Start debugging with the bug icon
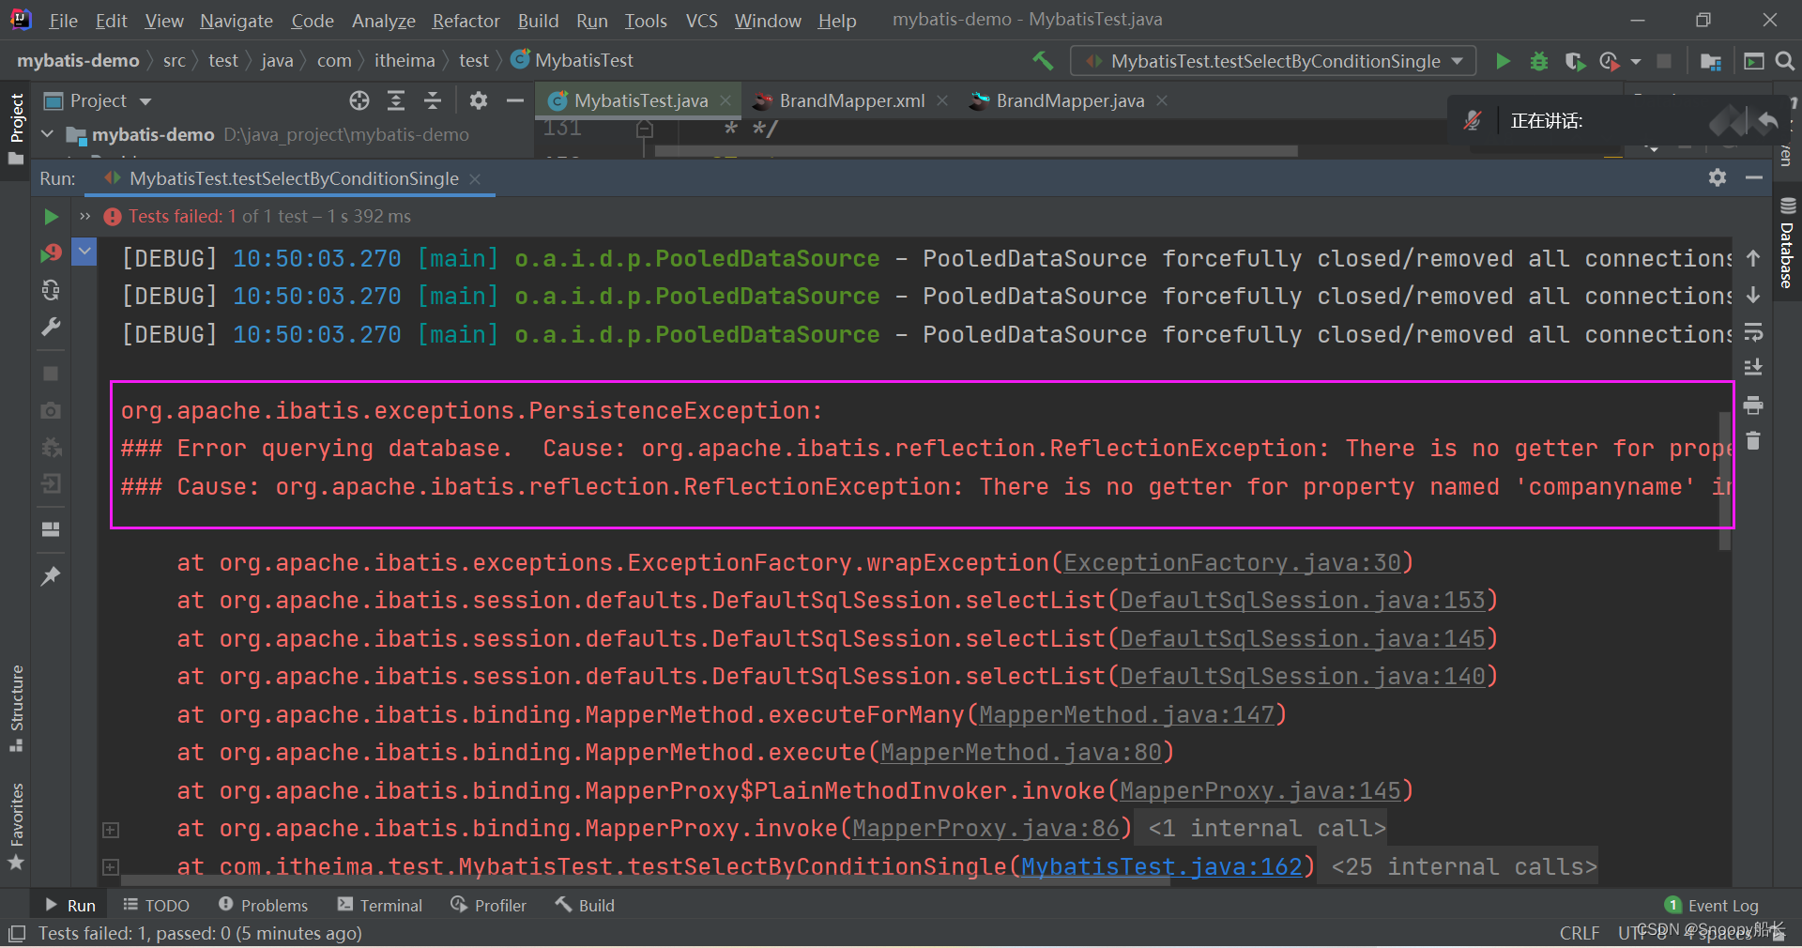1802x948 pixels. point(1539,61)
